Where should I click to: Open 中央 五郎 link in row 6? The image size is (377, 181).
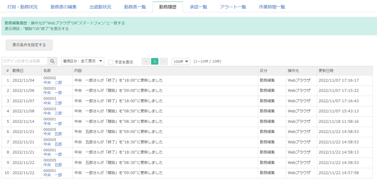pos(53,134)
